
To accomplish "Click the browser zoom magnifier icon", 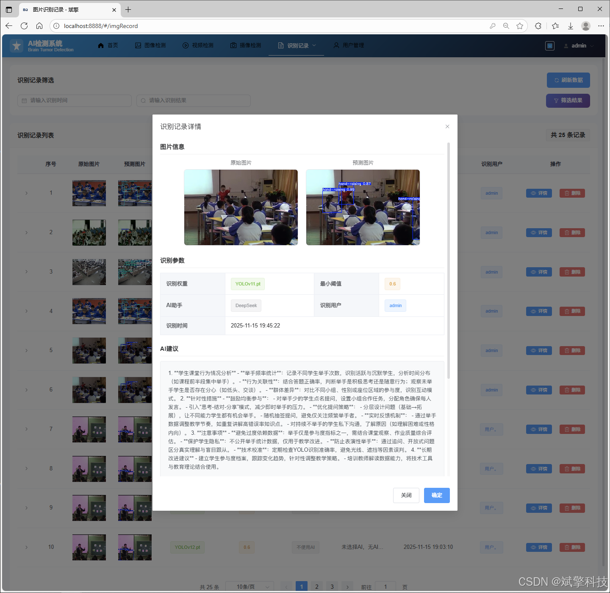I will (x=506, y=26).
